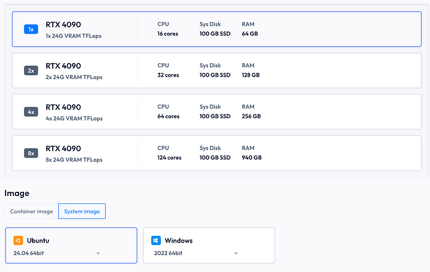Select the Windows system image card
The width and height of the screenshot is (430, 272).
pos(209,246)
